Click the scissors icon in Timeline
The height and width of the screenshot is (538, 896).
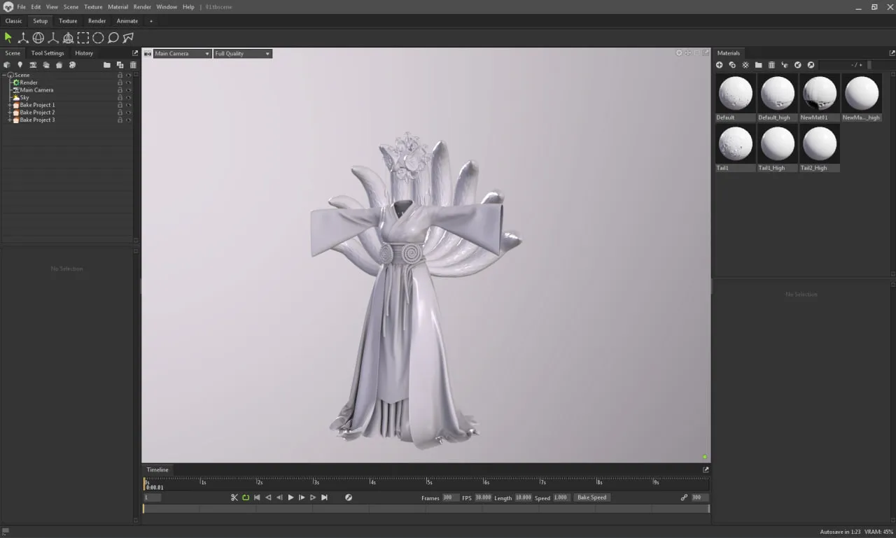click(234, 497)
